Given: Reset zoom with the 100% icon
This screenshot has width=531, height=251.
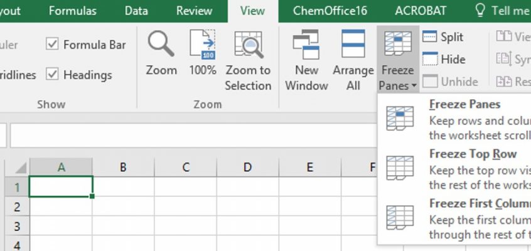Looking at the screenshot, I should coord(203,44).
